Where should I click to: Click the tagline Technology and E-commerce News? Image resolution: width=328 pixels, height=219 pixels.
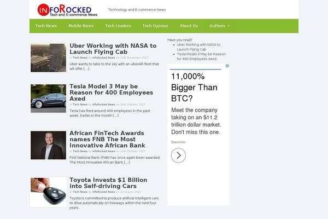(x=137, y=10)
